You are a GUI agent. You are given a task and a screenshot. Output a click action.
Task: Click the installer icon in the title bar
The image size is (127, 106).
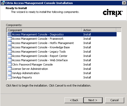pos(3,3)
